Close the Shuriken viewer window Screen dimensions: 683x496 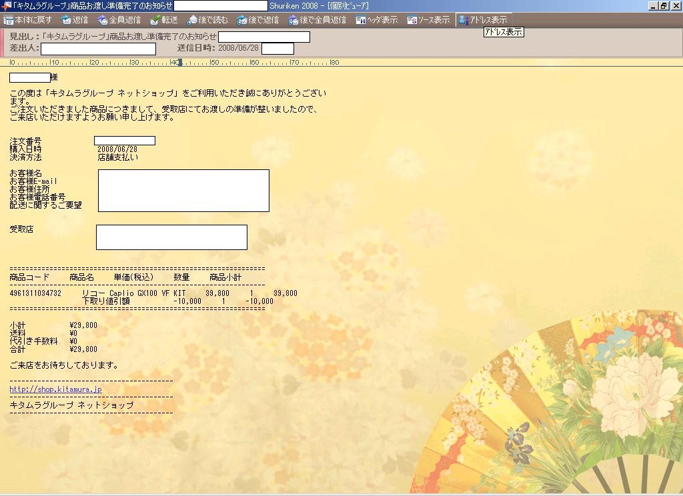click(676, 6)
